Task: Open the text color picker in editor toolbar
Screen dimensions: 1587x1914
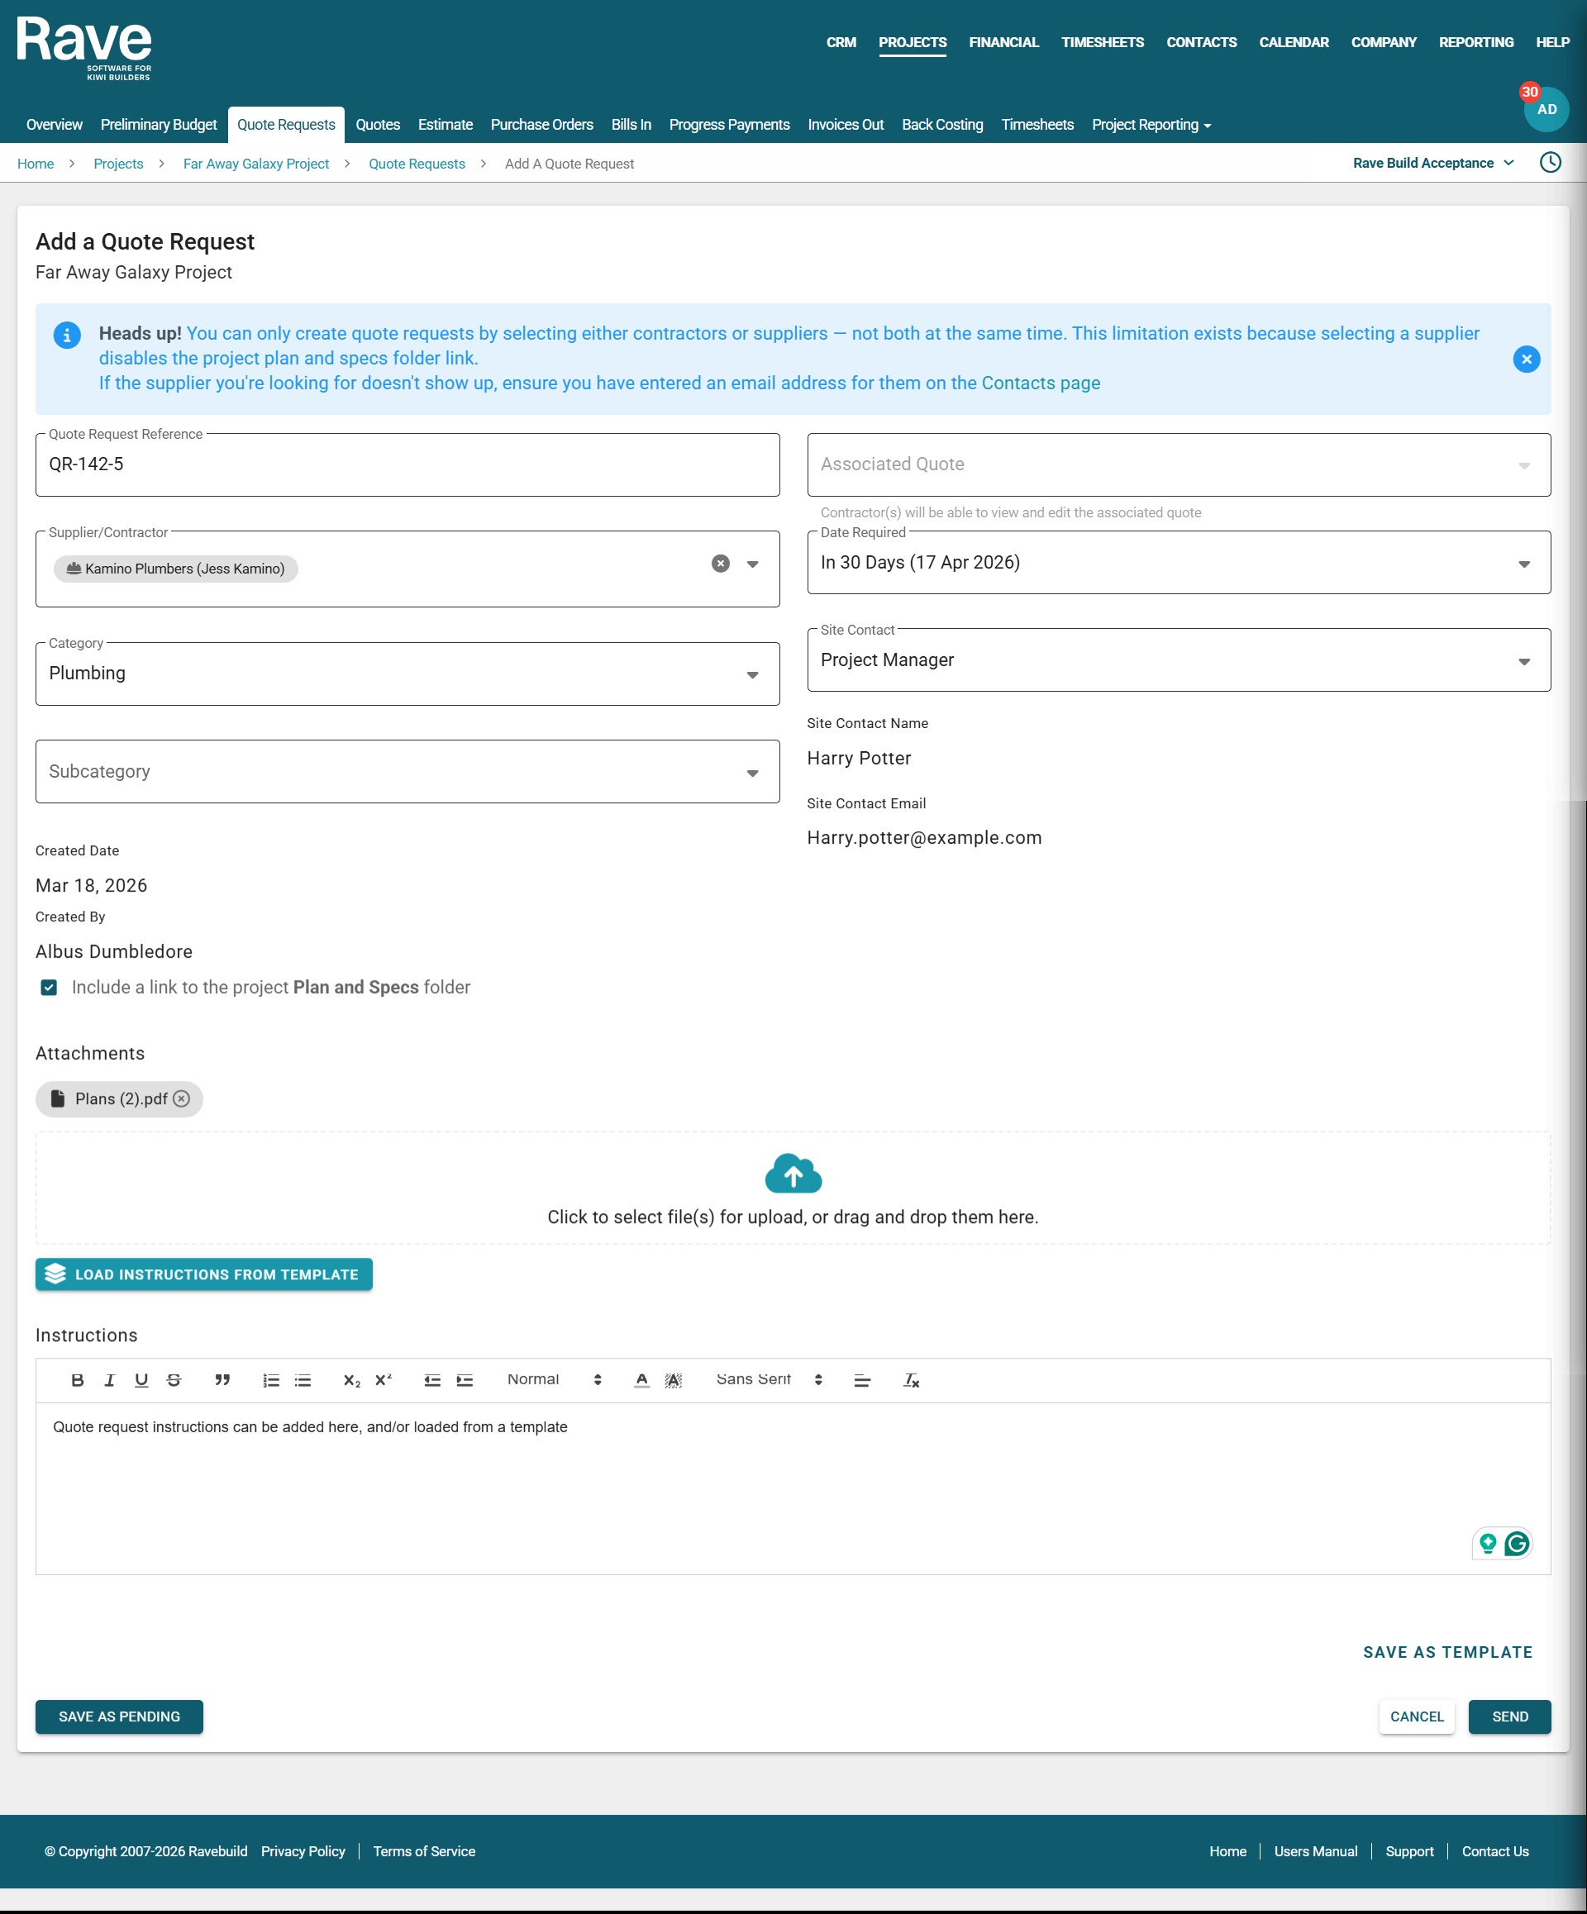Action: (x=641, y=1380)
